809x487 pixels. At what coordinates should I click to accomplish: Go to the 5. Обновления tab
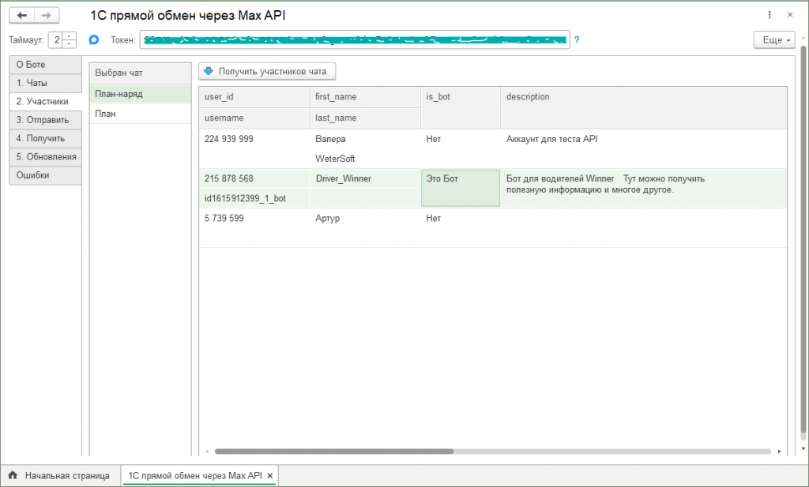45,156
